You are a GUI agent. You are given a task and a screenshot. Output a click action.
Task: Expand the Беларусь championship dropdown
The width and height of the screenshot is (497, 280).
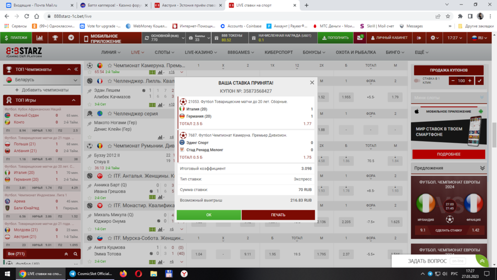[x=75, y=80]
